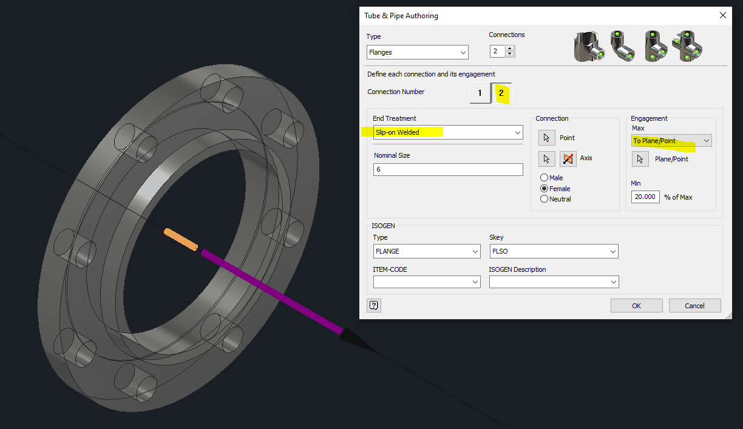Click the Connections number field
Screen dimensions: 743x429
coord(498,52)
